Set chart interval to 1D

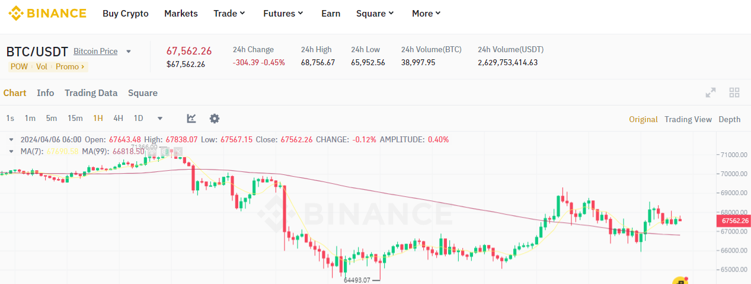pos(138,118)
